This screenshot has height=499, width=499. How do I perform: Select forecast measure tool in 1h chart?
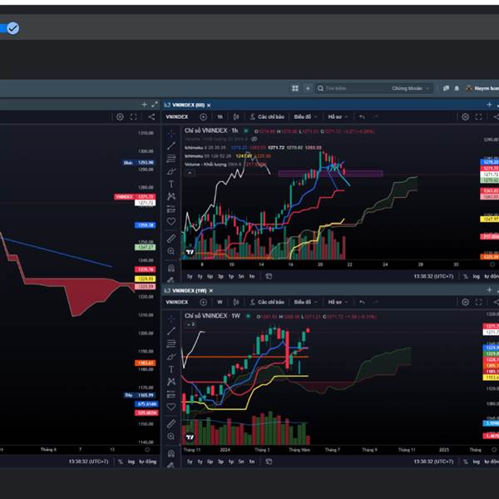pos(171,209)
